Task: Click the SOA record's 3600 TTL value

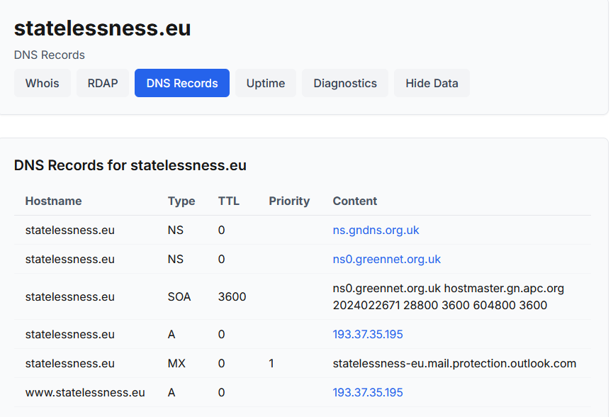Action: click(x=232, y=296)
